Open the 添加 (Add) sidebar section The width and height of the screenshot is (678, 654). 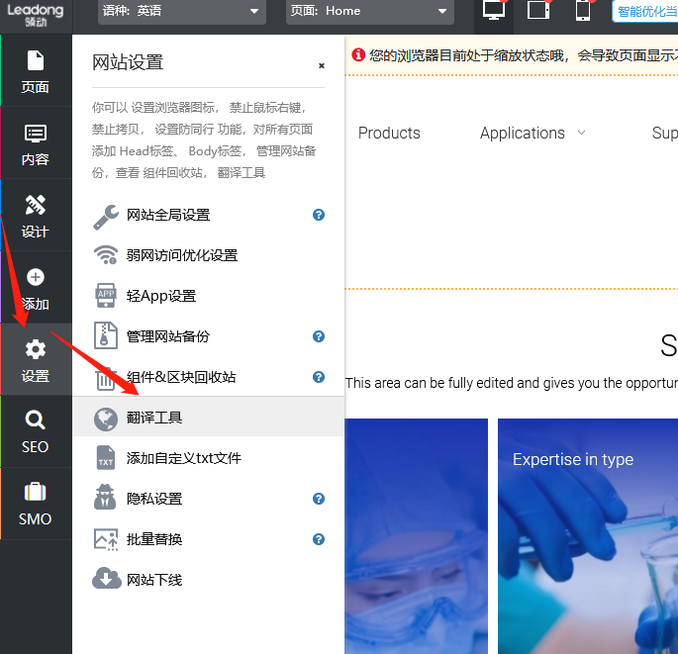coord(36,287)
